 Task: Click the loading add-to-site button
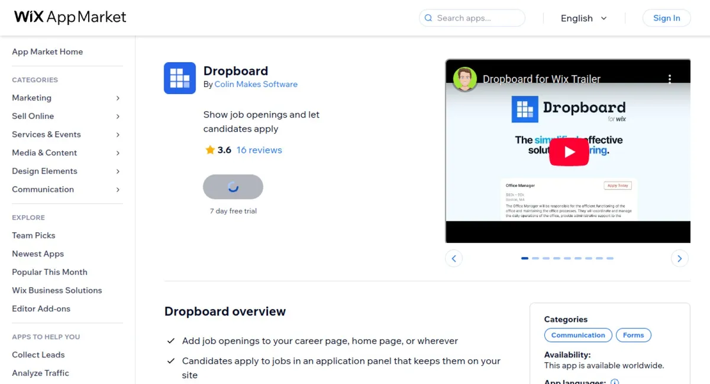(233, 187)
